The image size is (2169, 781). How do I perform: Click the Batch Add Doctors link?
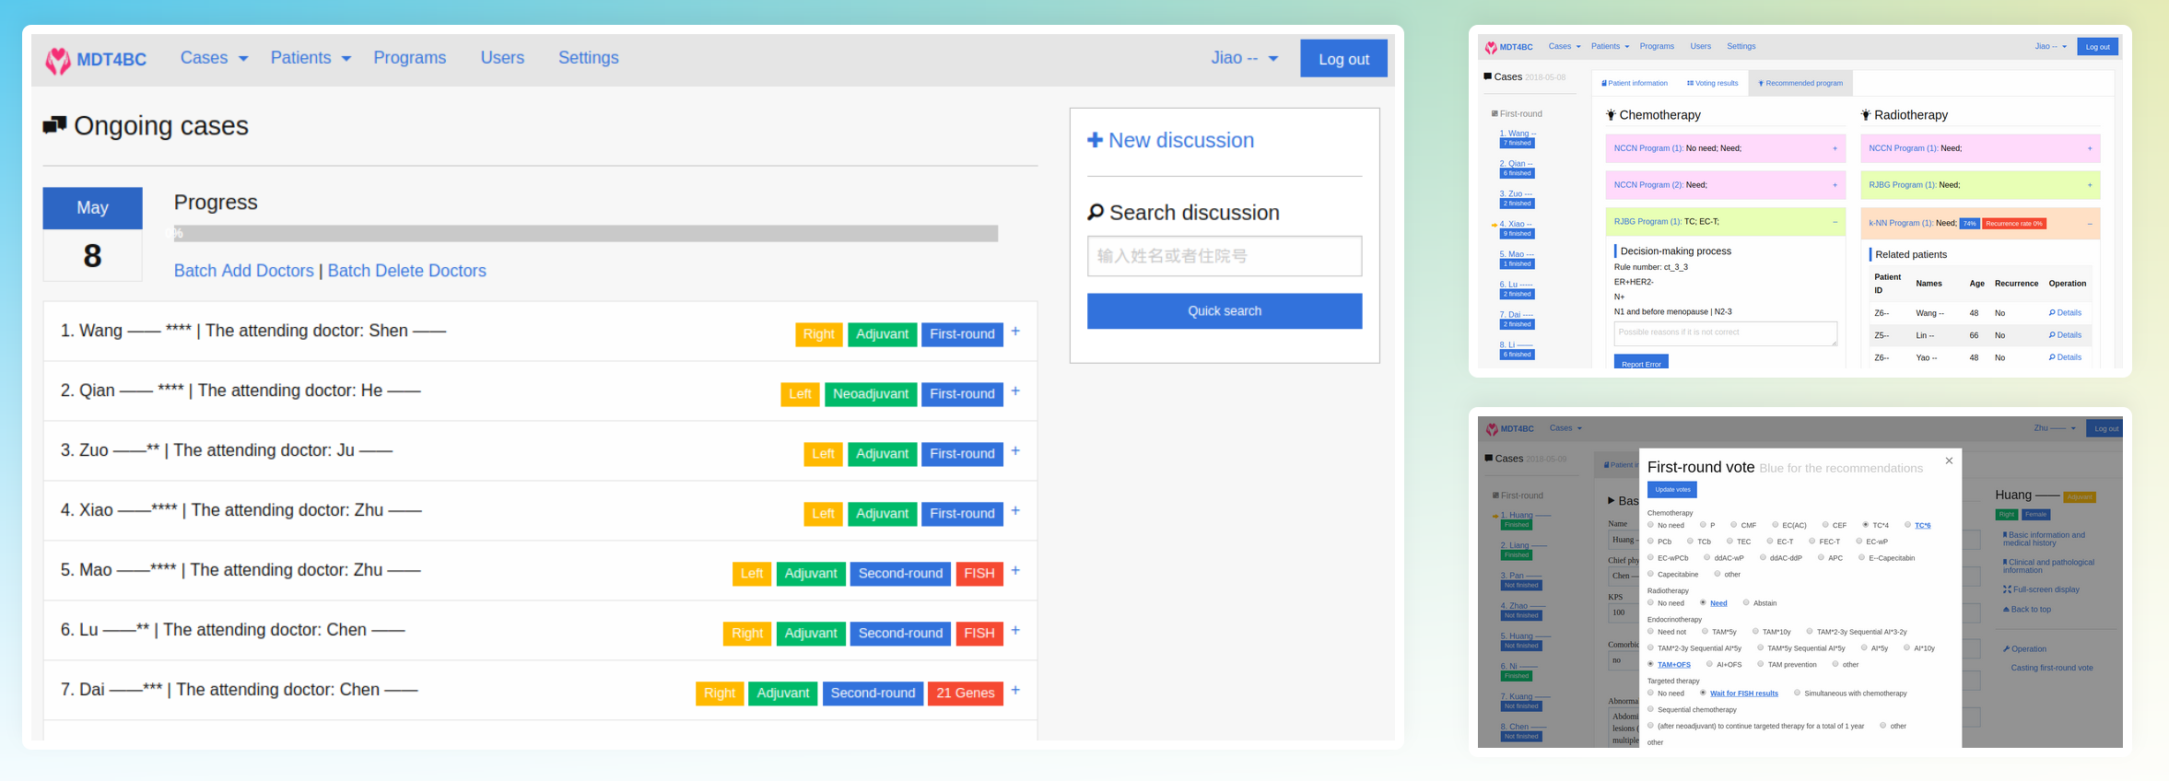(x=244, y=271)
